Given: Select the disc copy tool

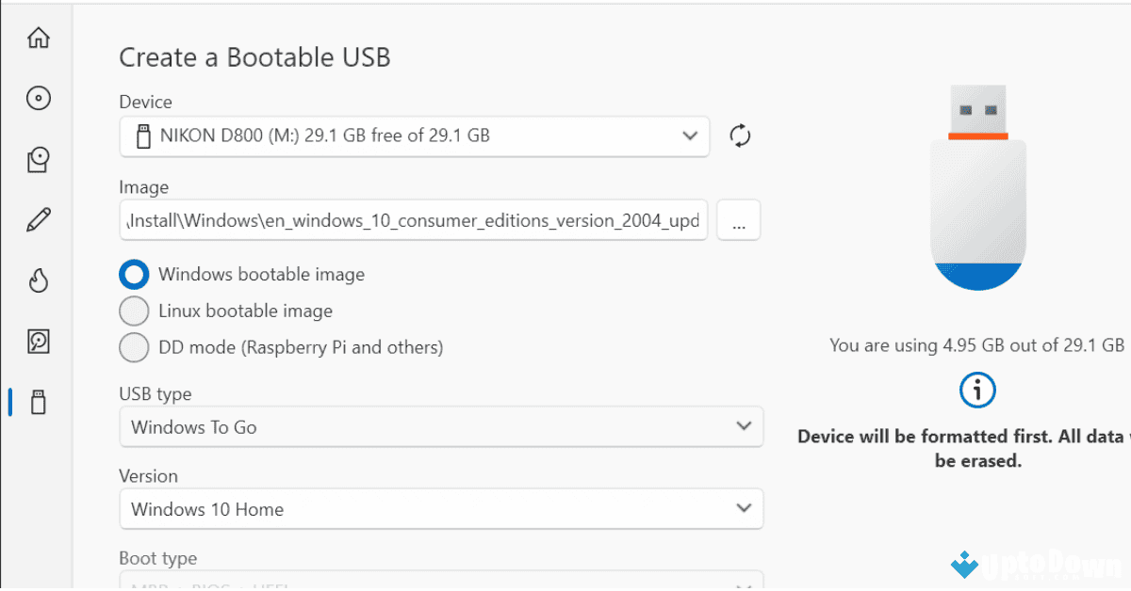Looking at the screenshot, I should 38,159.
